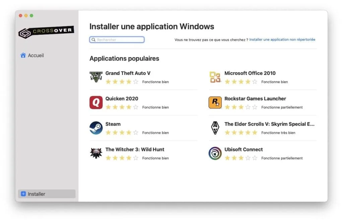The height and width of the screenshot is (222, 343).
Task: Click "Fonctionne bien" under The Witcher 3
Action: [155, 158]
